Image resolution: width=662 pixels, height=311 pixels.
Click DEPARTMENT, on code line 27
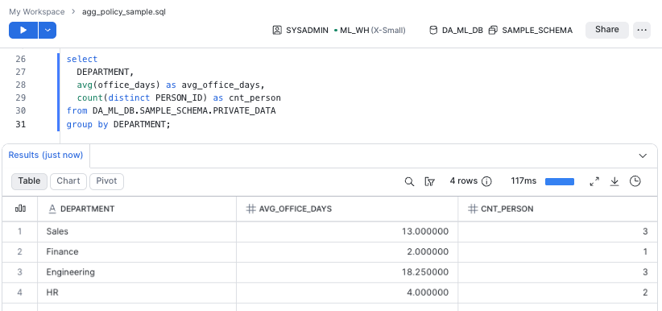106,73
